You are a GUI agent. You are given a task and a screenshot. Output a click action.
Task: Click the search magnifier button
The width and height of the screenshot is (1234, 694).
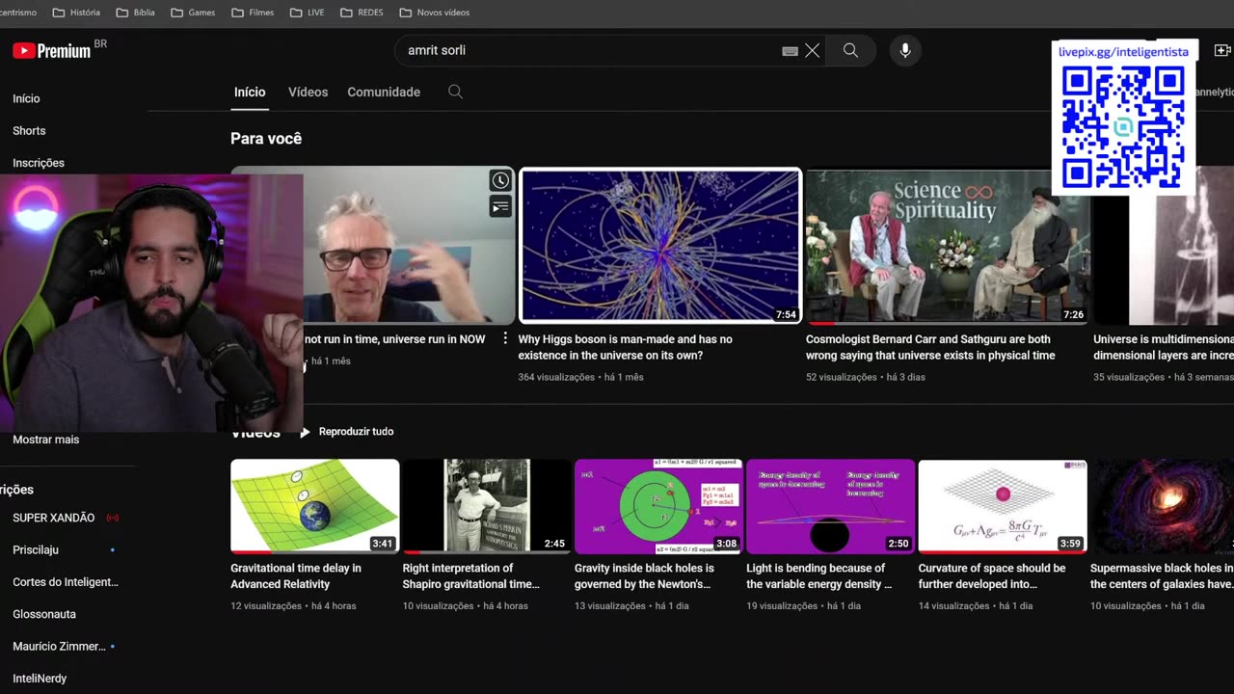[x=850, y=50]
